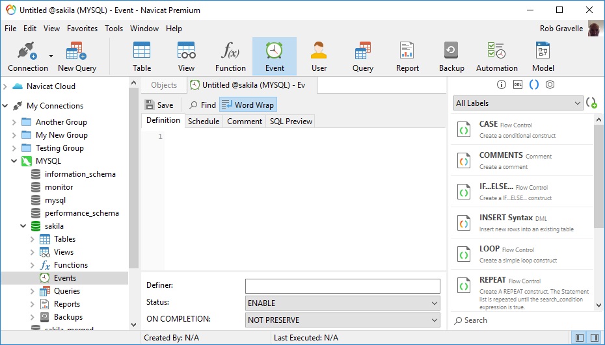
Task: Open the Connection dropdown arrow
Action: point(51,57)
